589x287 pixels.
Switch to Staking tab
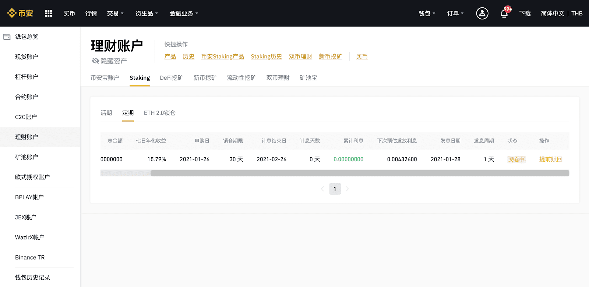140,78
